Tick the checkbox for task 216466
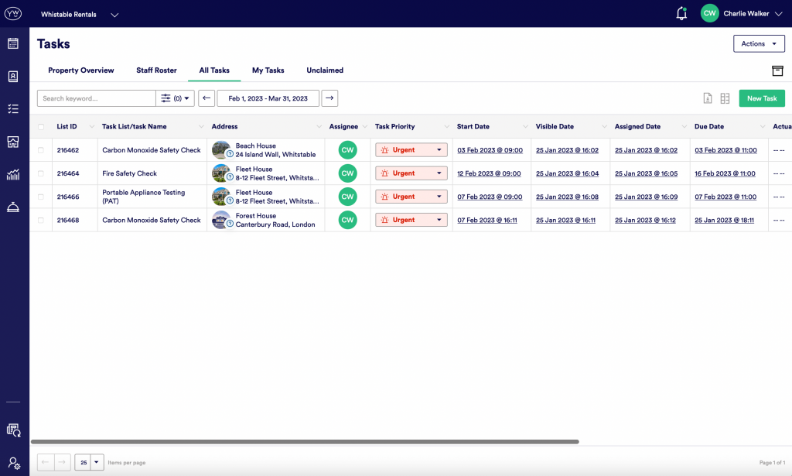Image resolution: width=792 pixels, height=476 pixels. [x=41, y=197]
